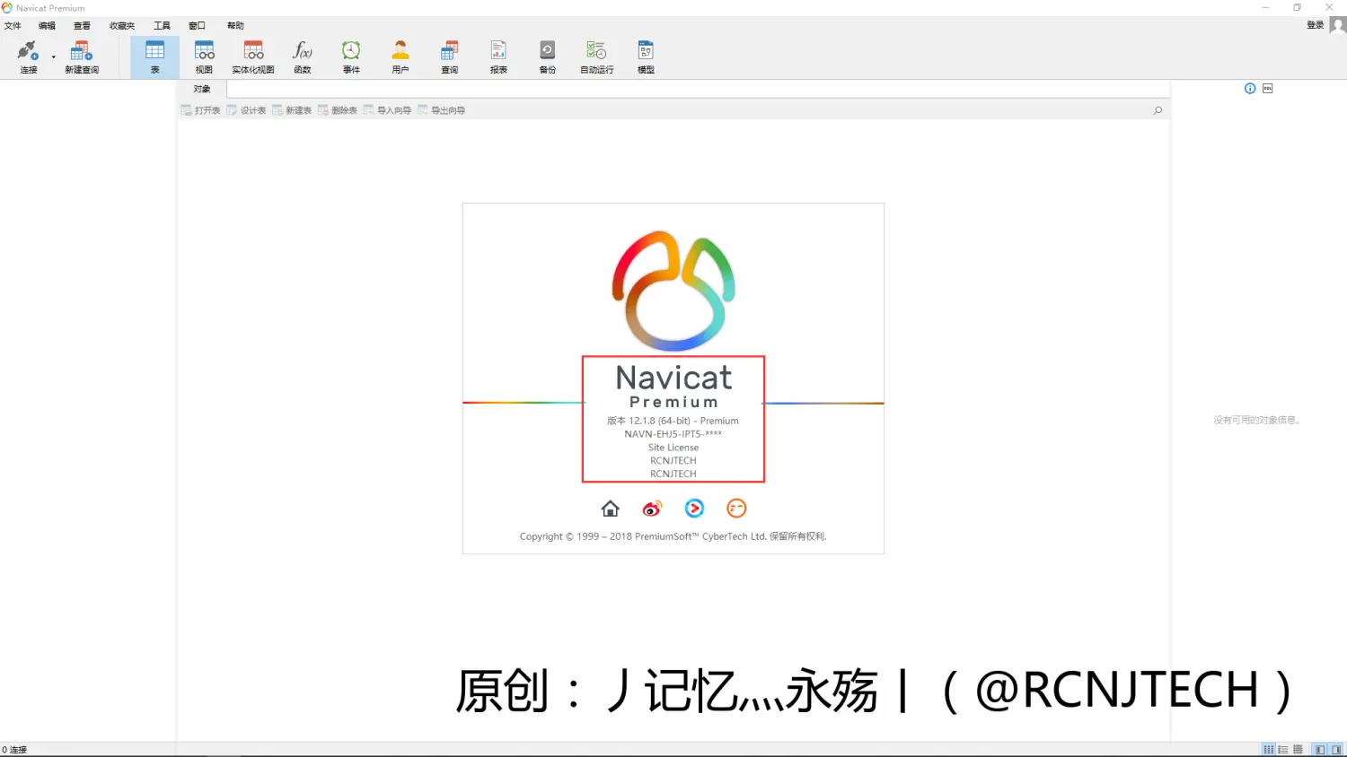Open the 连接 (Connection) toolbar button
Image resolution: width=1347 pixels, height=757 pixels.
[x=28, y=57]
